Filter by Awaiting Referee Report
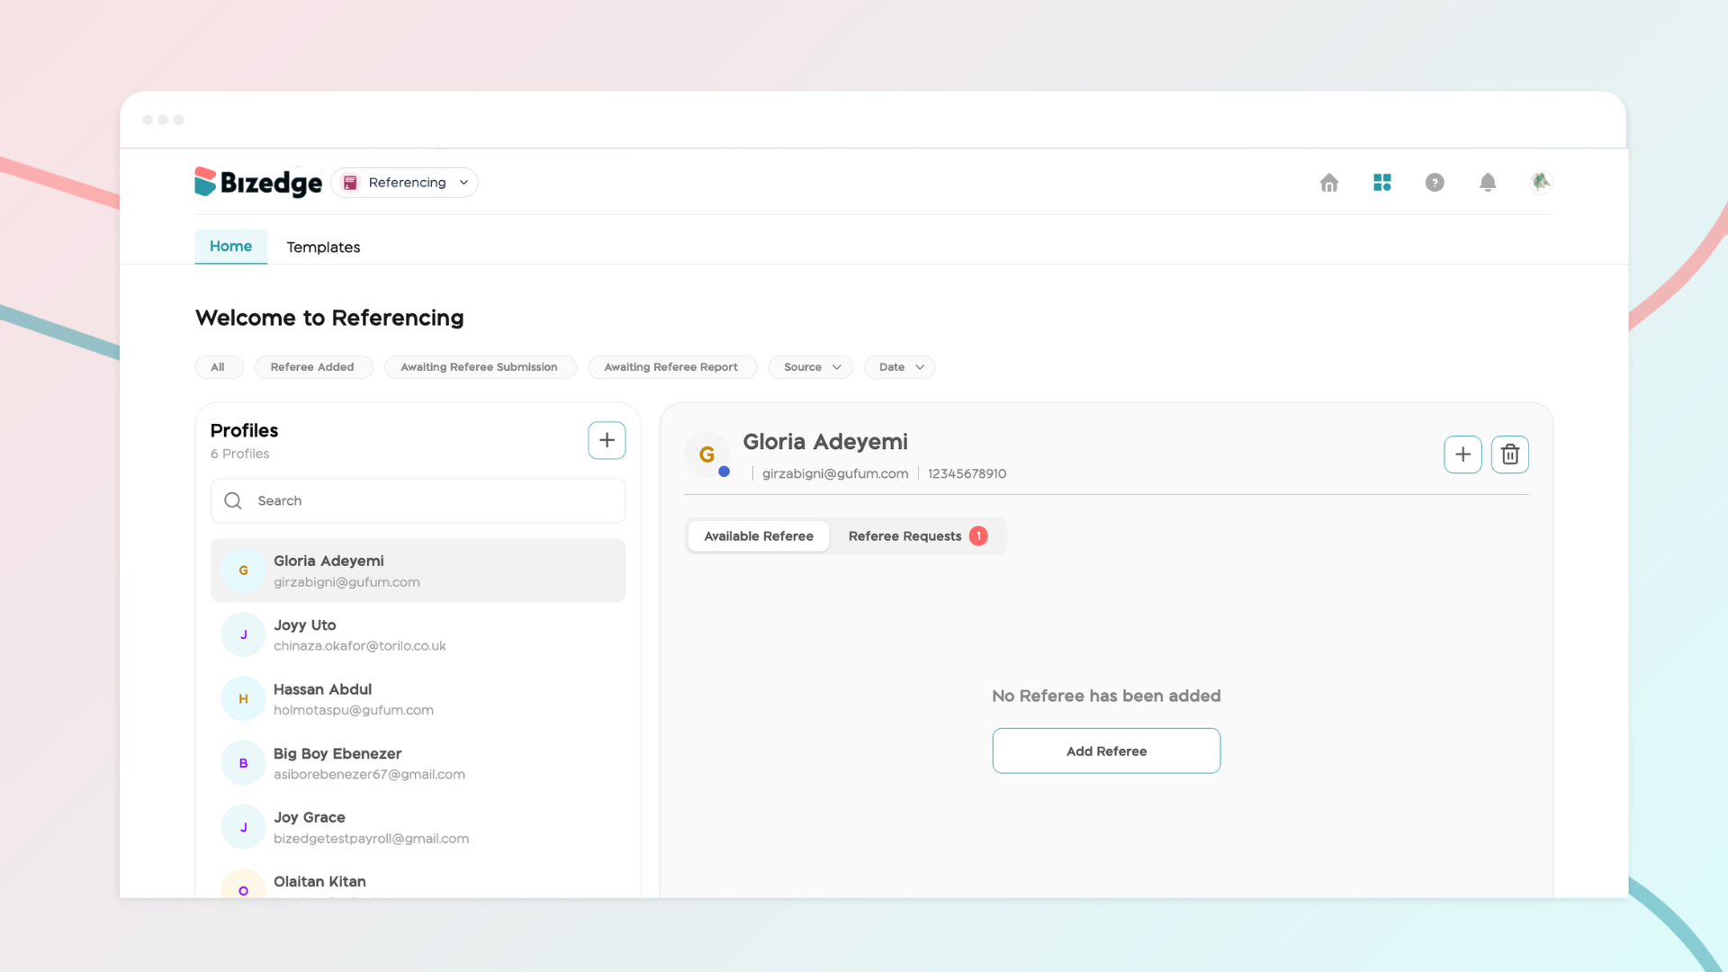The width and height of the screenshot is (1728, 972). (672, 367)
